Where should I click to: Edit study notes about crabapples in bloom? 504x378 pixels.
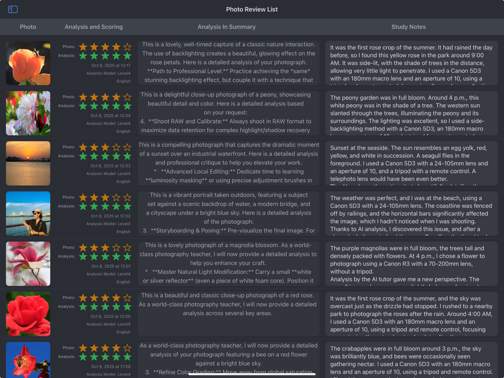click(x=411, y=360)
